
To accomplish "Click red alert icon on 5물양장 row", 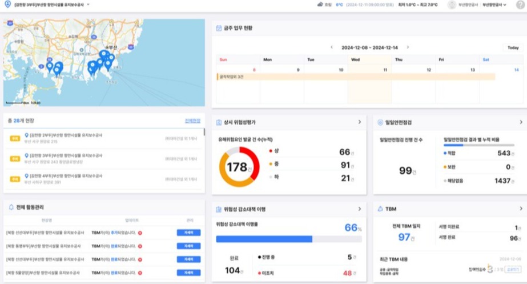I will [140, 273].
